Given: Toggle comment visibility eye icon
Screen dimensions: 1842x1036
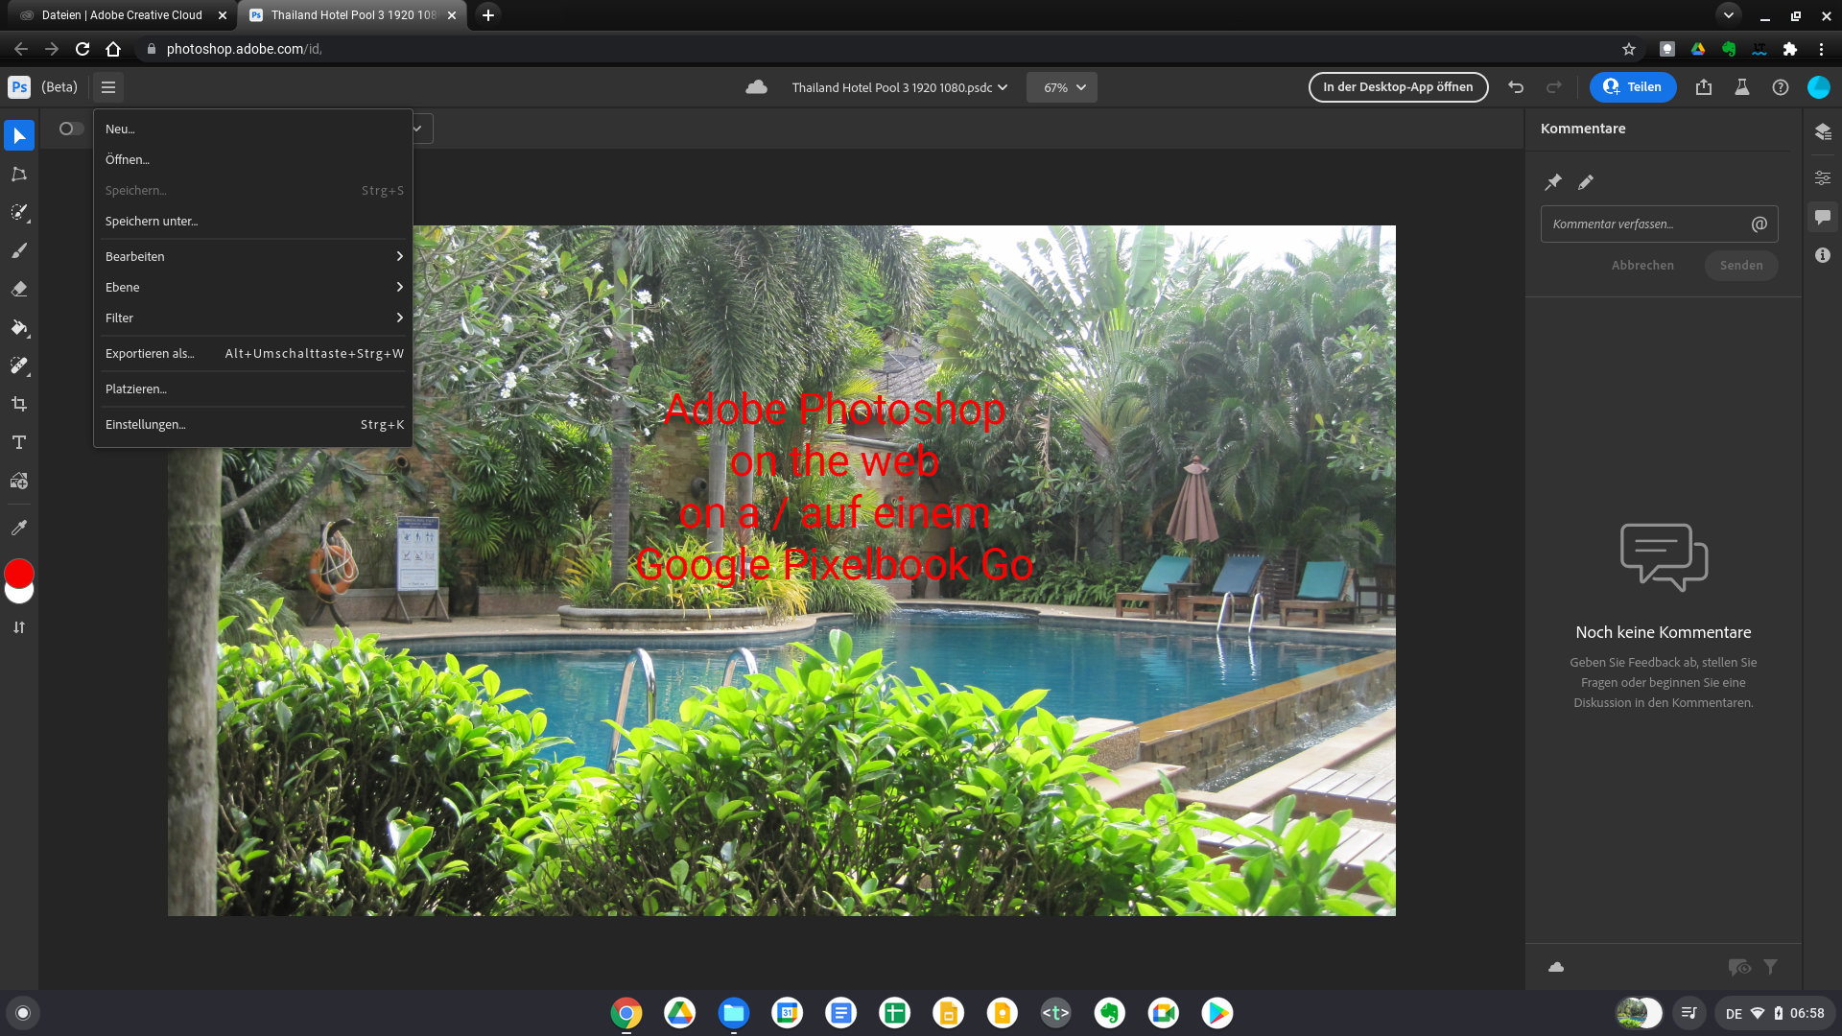Looking at the screenshot, I should [x=1739, y=967].
